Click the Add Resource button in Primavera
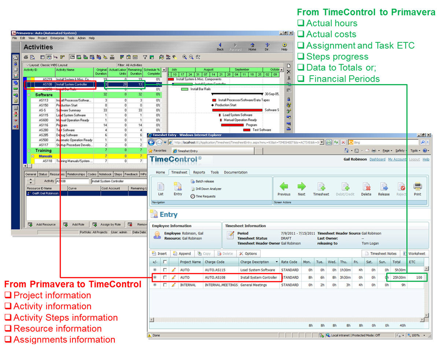442x347 pixels. tap(42, 224)
